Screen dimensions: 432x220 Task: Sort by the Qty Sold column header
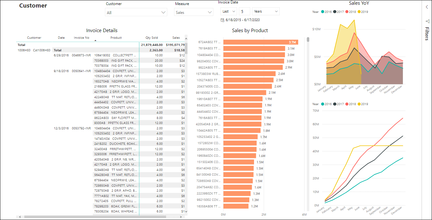click(x=152, y=37)
